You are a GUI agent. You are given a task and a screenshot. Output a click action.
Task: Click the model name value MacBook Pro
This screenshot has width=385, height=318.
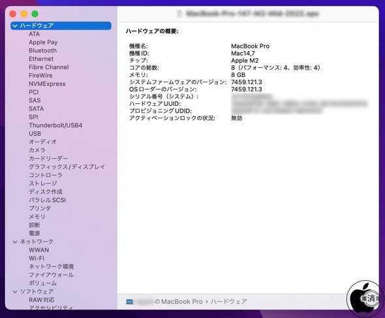(x=250, y=46)
